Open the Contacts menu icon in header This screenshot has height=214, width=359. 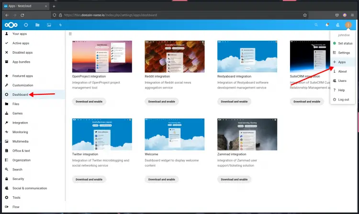pos(338,25)
